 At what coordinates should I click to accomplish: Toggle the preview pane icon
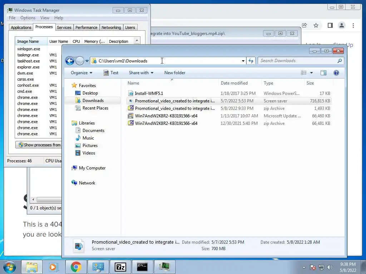(323, 73)
